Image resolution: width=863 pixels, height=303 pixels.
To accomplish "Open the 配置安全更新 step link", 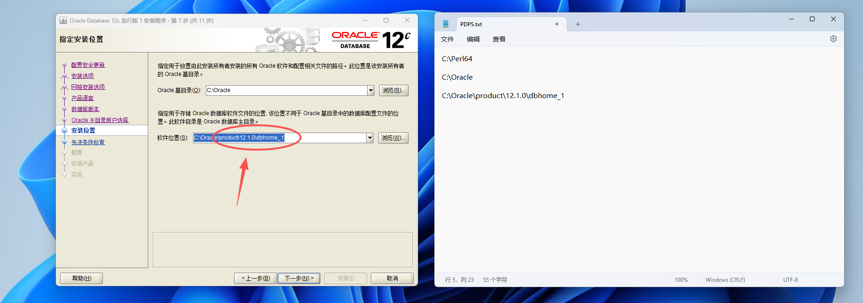I will pos(88,65).
